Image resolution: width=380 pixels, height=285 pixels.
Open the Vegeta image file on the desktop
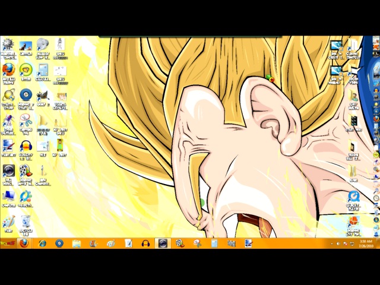point(60,100)
